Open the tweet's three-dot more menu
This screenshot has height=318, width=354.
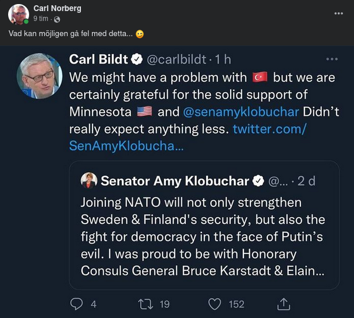(x=332, y=59)
